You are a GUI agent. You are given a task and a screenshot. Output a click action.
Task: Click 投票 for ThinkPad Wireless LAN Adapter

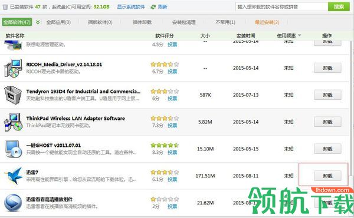[x=172, y=125]
